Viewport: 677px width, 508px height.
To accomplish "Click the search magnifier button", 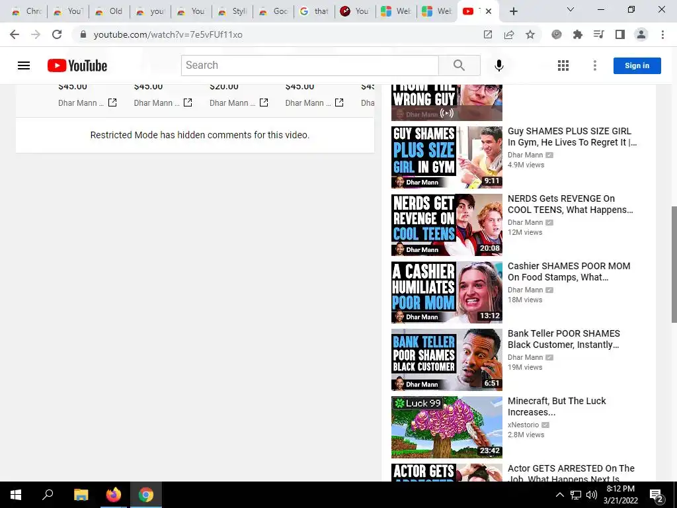I will point(459,65).
